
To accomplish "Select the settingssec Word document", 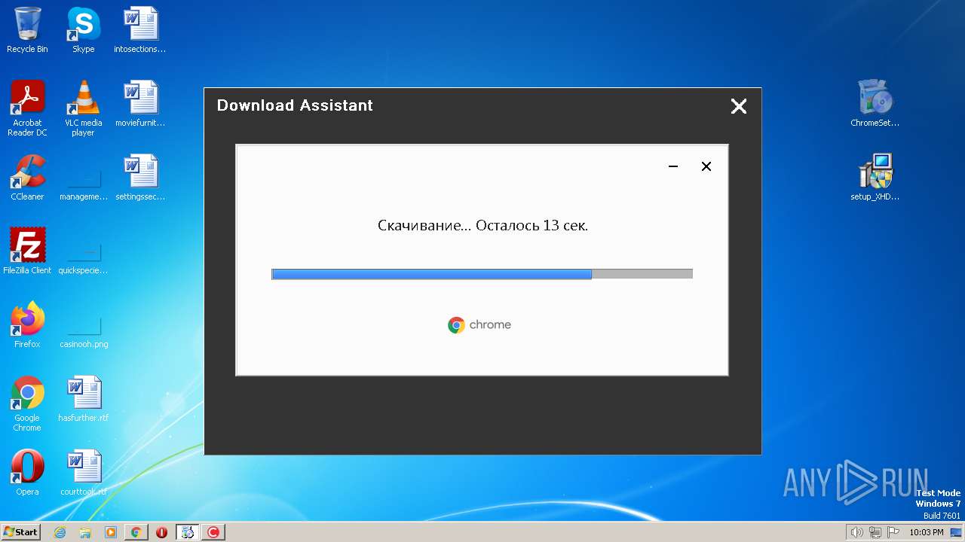I will [140, 178].
